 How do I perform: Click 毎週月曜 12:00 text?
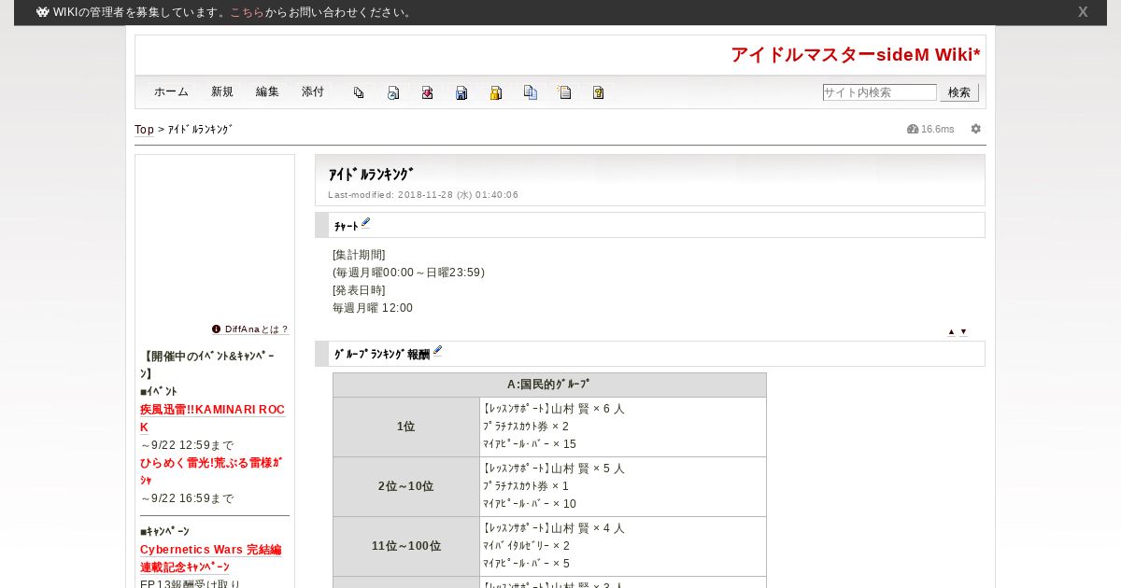click(373, 308)
